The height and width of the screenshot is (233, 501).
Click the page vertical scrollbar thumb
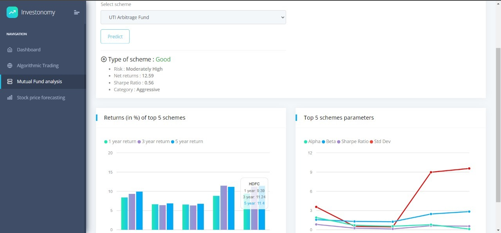pos(498,125)
